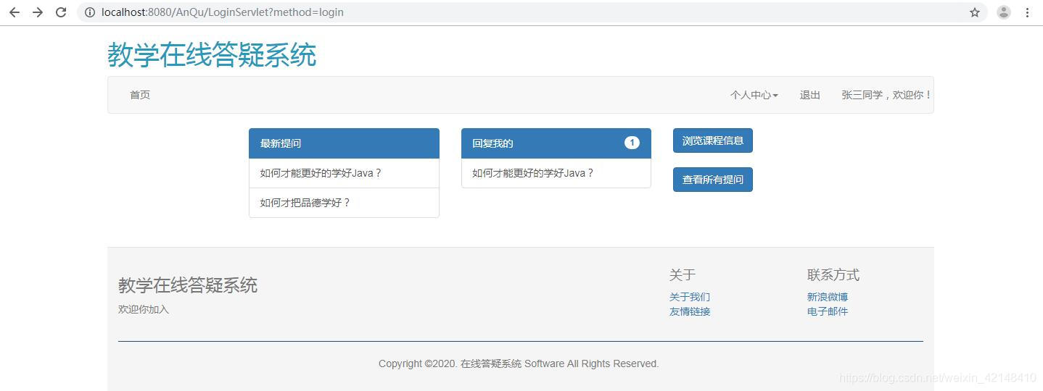Open 如何才能更好的学好Java？ under 回复我的
Image resolution: width=1043 pixels, height=391 pixels.
[556, 173]
